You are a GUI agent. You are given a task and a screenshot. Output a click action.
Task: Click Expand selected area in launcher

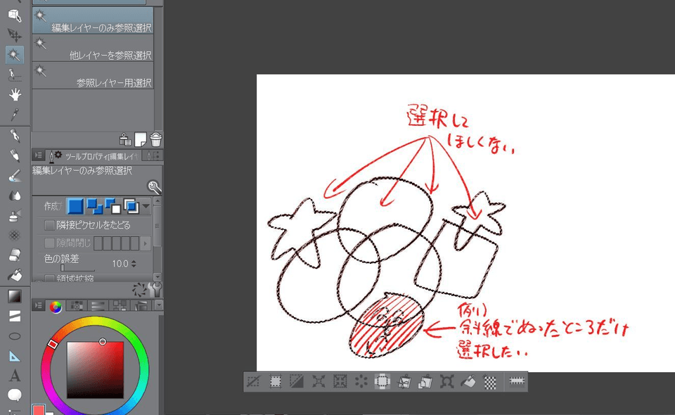tap(318, 381)
